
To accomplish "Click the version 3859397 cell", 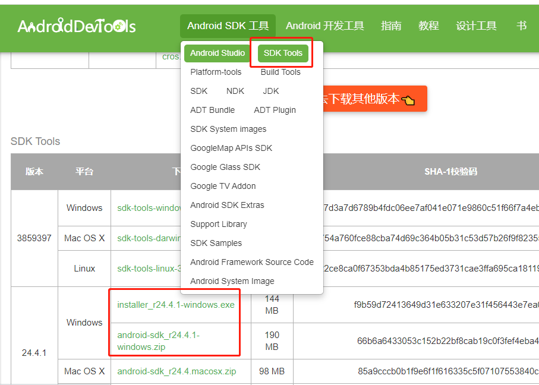I will (34, 238).
